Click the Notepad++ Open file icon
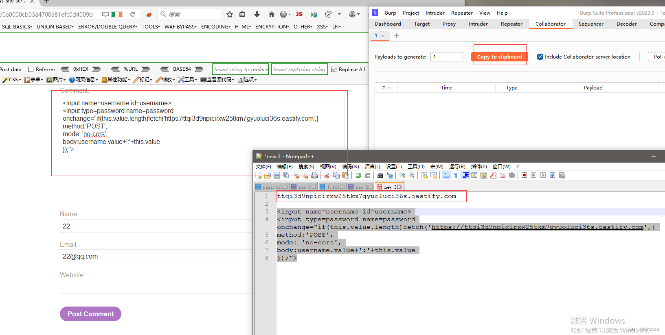 (x=268, y=175)
